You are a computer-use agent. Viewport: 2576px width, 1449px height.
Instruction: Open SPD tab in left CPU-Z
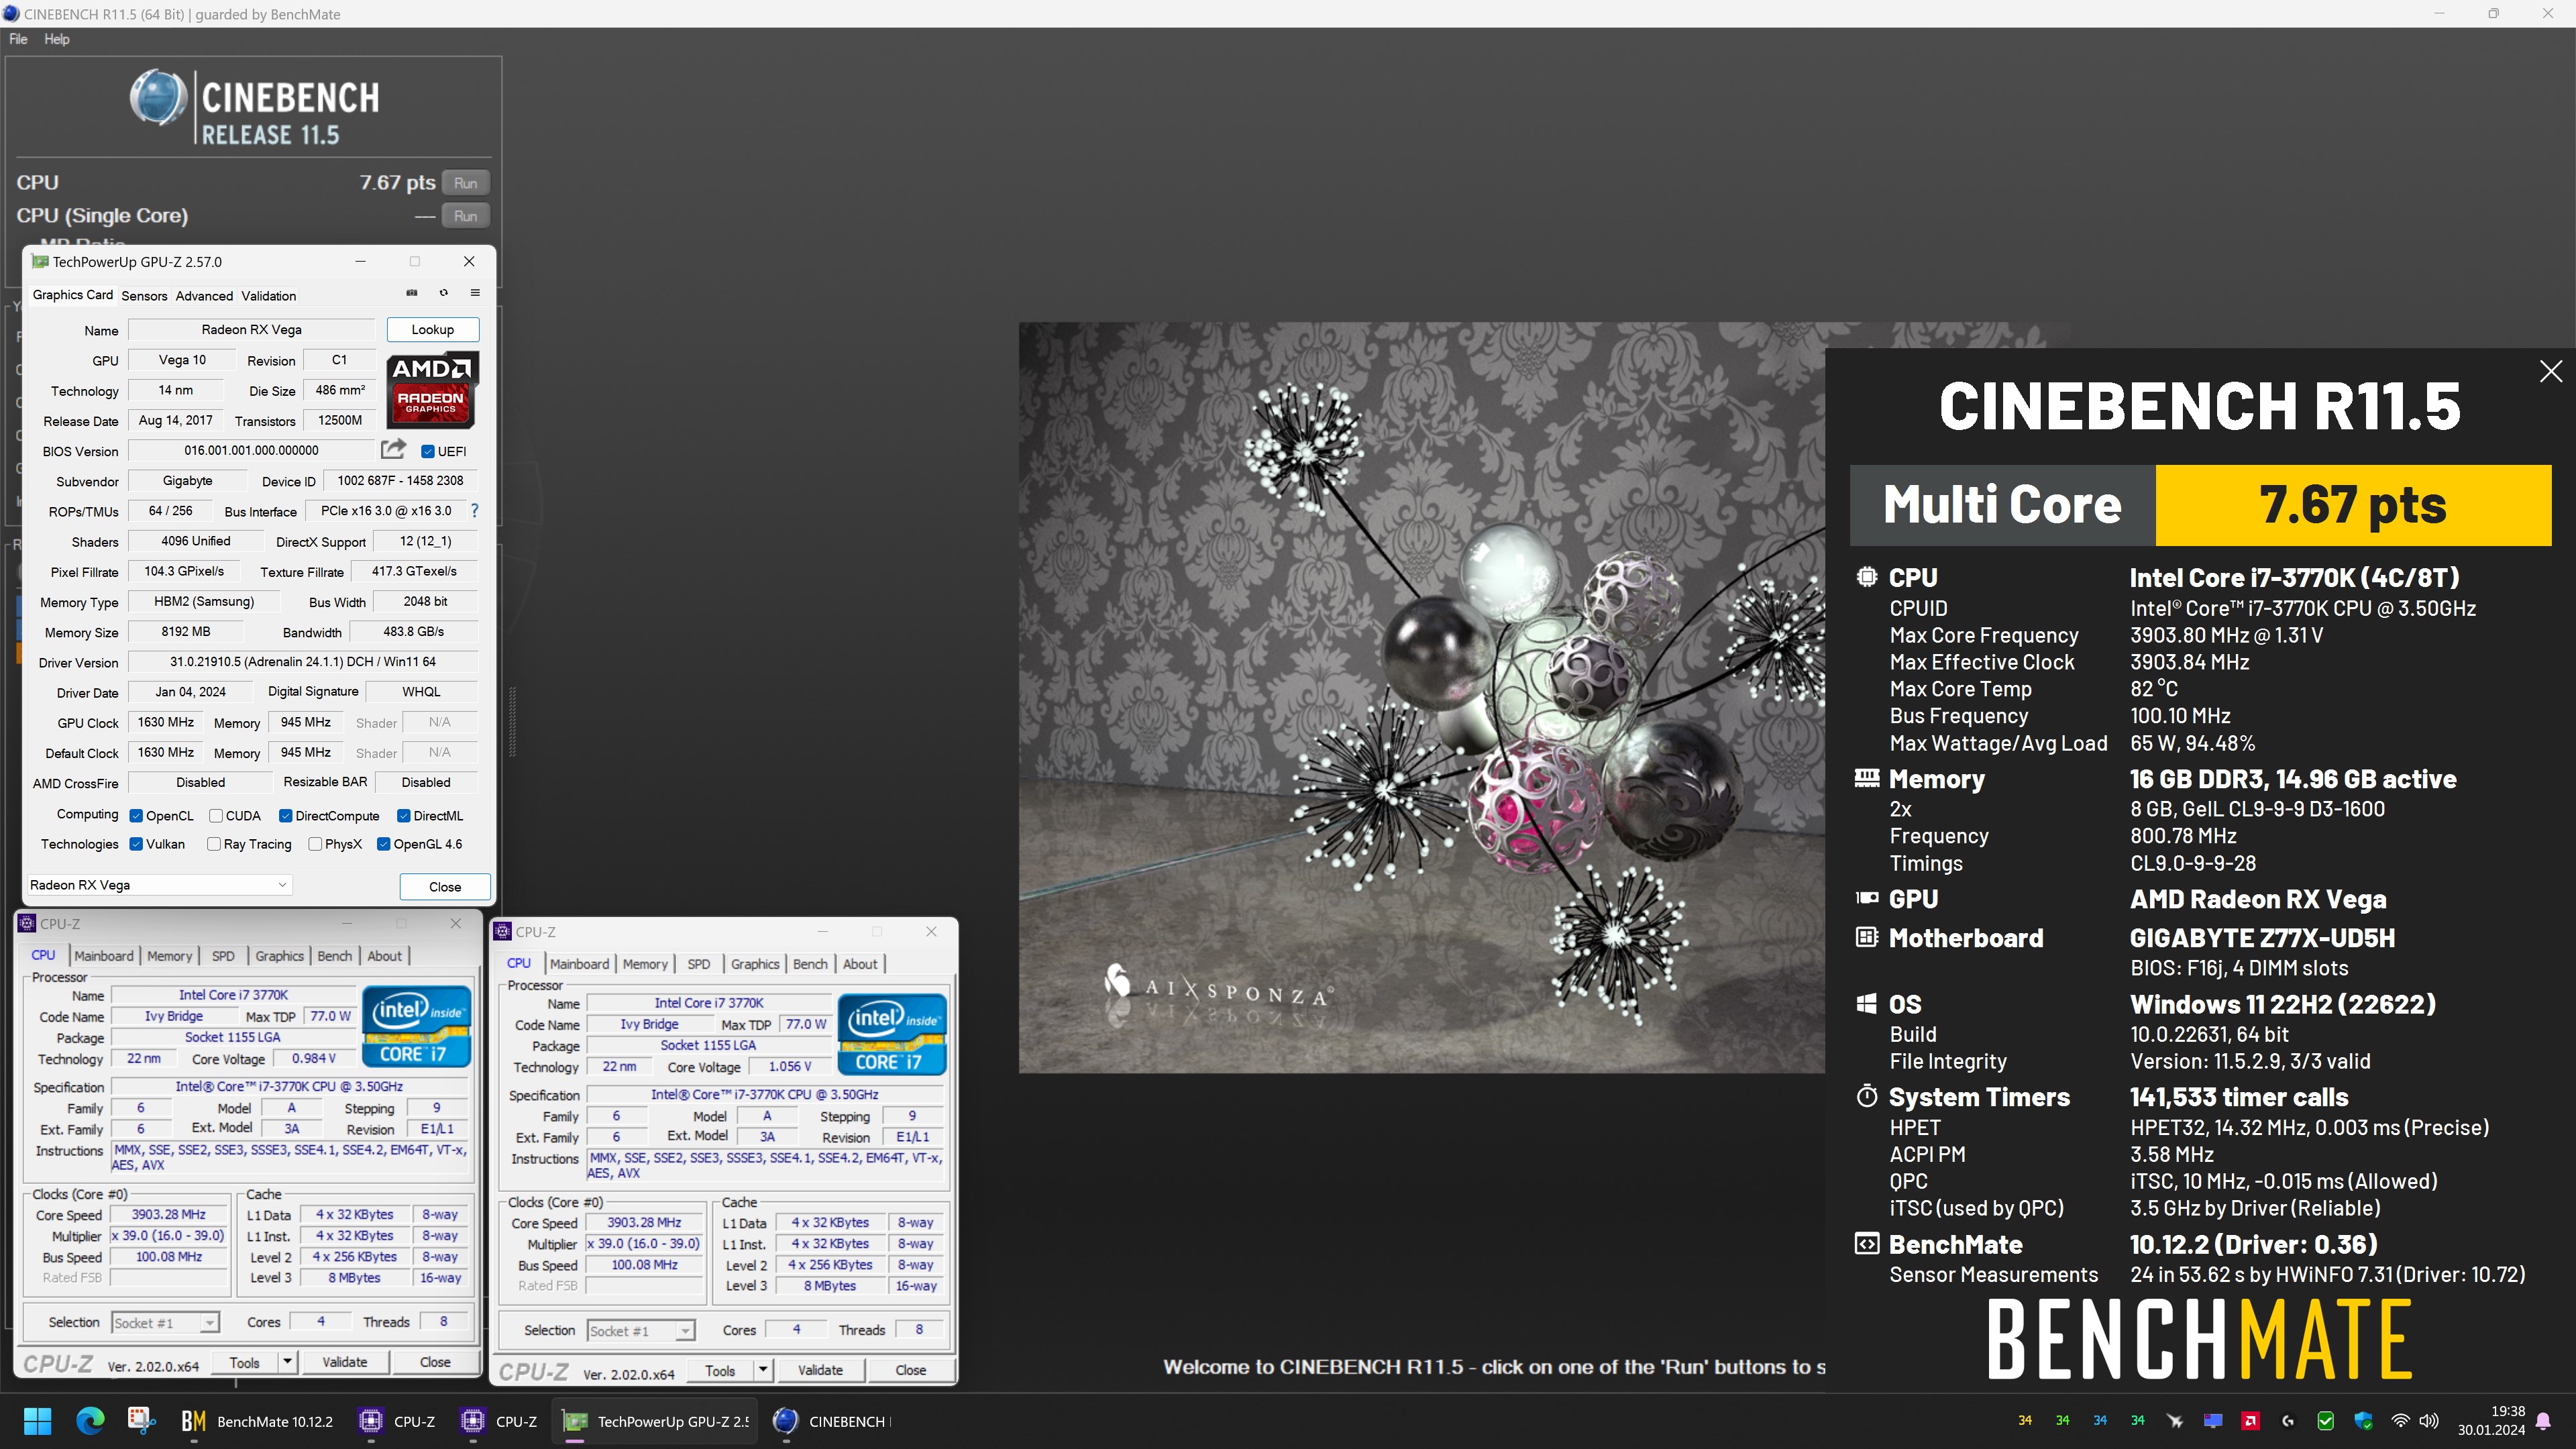(x=223, y=956)
